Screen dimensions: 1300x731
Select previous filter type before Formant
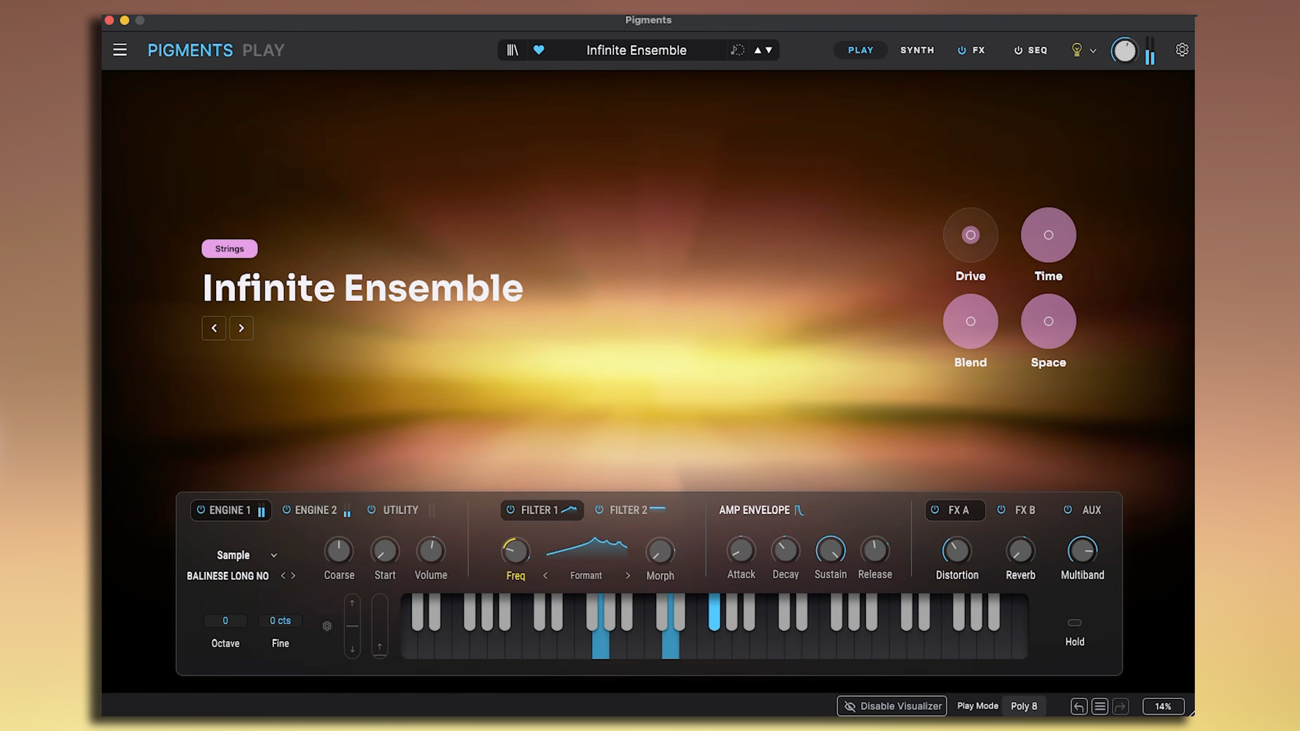coord(545,576)
